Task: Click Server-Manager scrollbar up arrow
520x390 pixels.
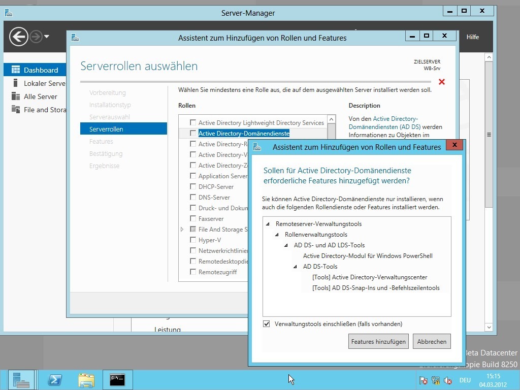Action: point(489,57)
